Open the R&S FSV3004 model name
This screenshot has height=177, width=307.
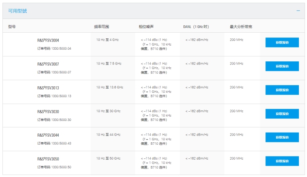48,40
